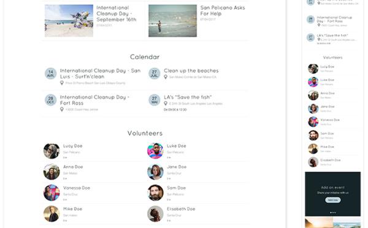Select Jane Doe in main Volunteers list
The height and width of the screenshot is (228, 368).
pos(177,167)
